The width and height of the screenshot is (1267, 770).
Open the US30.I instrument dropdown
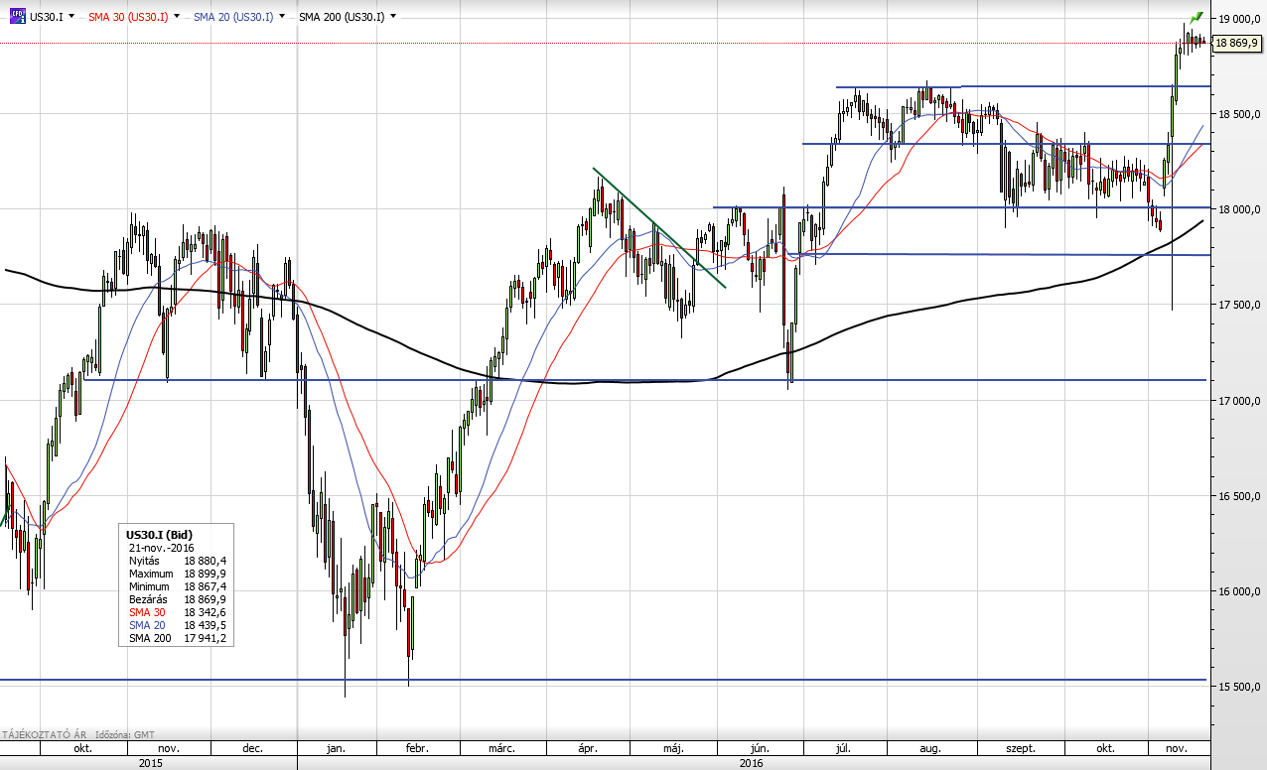tap(72, 17)
